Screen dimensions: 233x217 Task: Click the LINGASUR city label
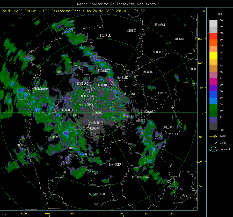pos(147,72)
